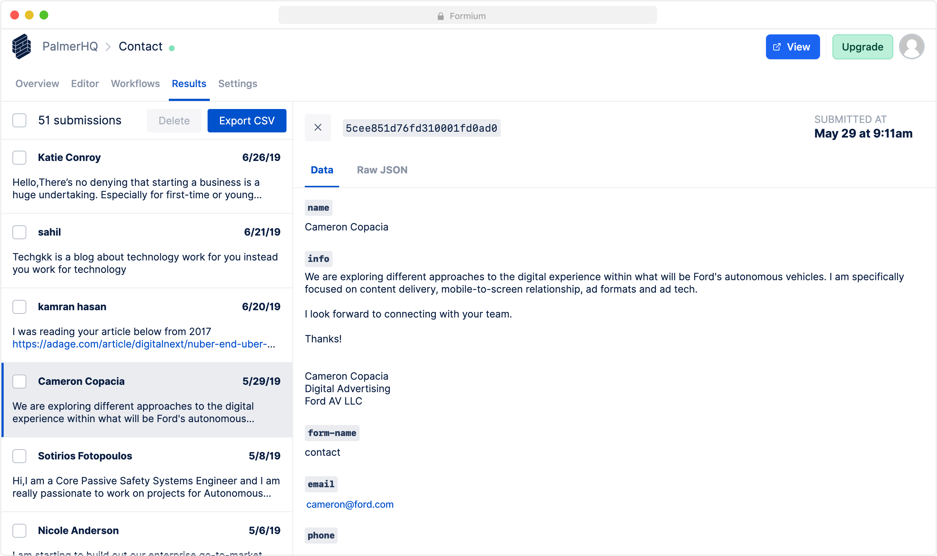
Task: Check the sahil submission checkbox
Action: tap(19, 232)
